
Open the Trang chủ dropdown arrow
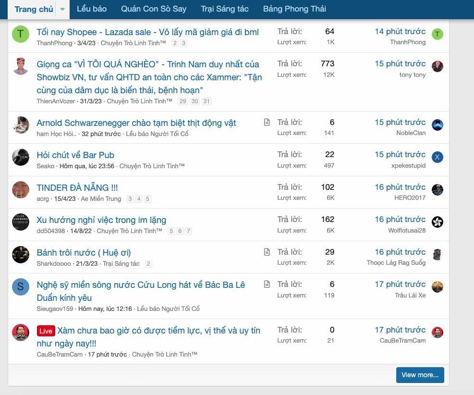61,9
